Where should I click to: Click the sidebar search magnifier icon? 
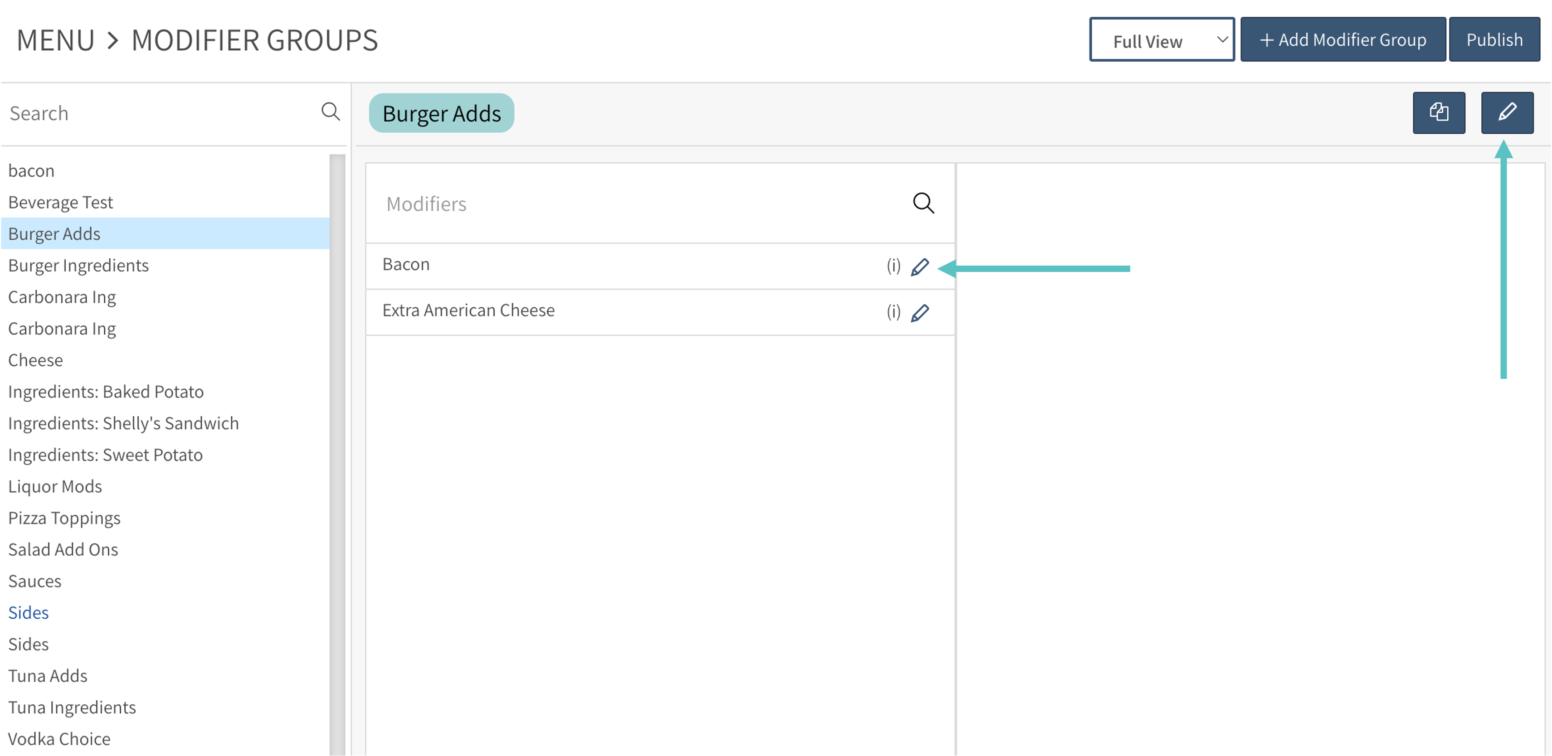tap(330, 111)
